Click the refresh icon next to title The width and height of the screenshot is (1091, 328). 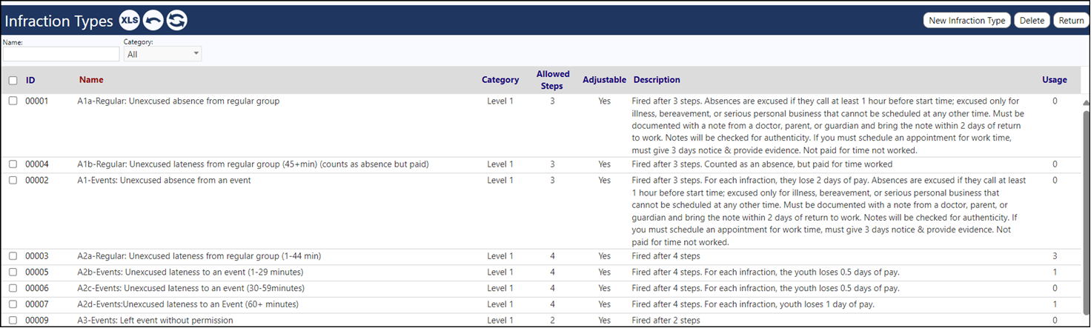pos(176,21)
